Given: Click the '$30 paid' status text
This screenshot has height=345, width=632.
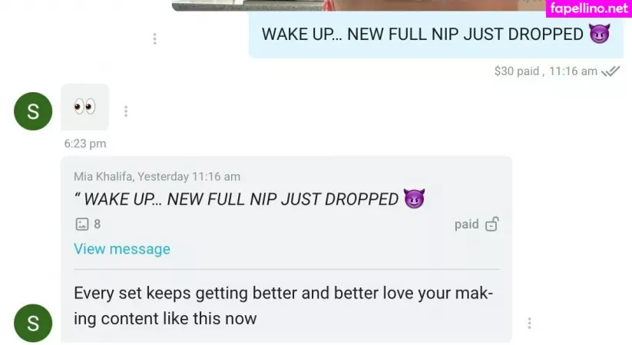Looking at the screenshot, I should pos(517,71).
